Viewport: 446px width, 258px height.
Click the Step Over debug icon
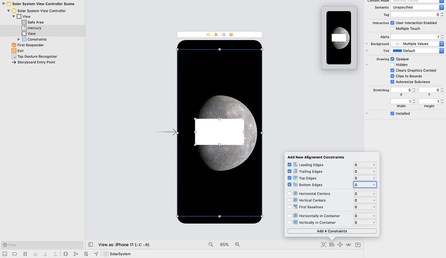(35, 254)
